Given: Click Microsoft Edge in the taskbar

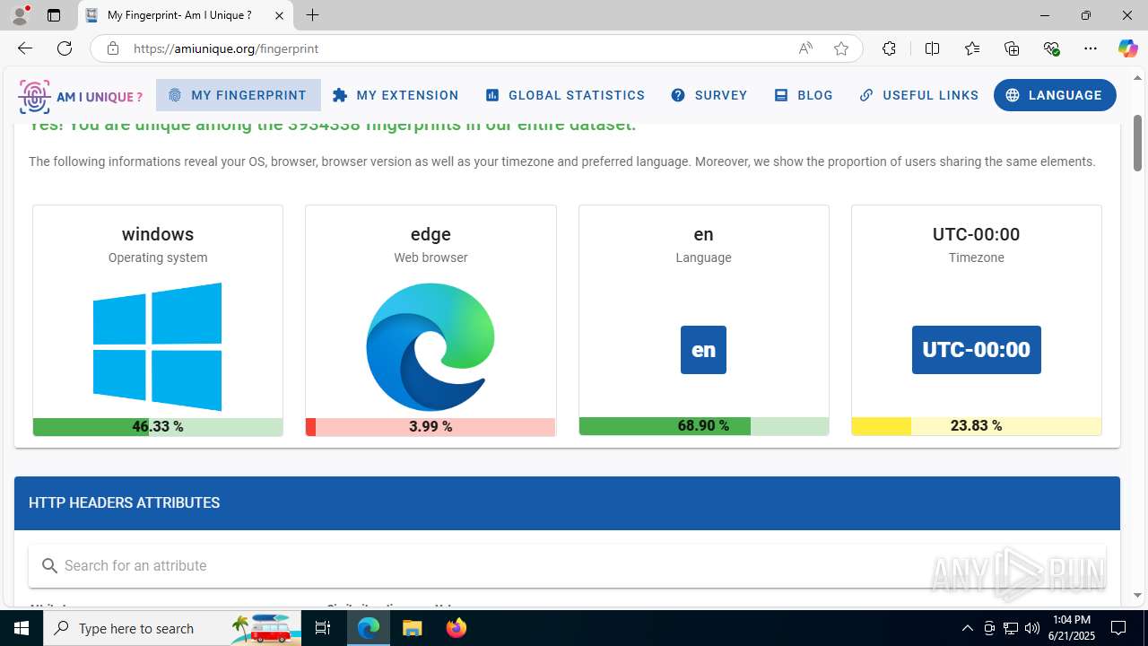Looking at the screenshot, I should 369,628.
